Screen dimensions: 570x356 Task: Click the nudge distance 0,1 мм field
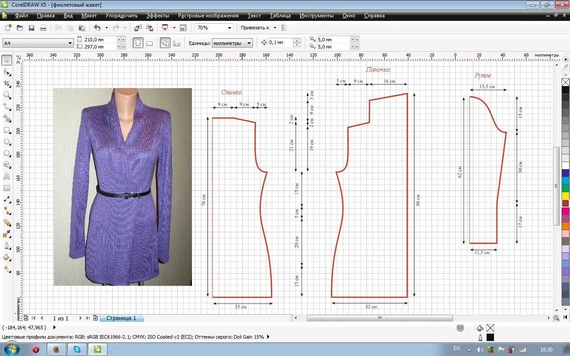281,43
